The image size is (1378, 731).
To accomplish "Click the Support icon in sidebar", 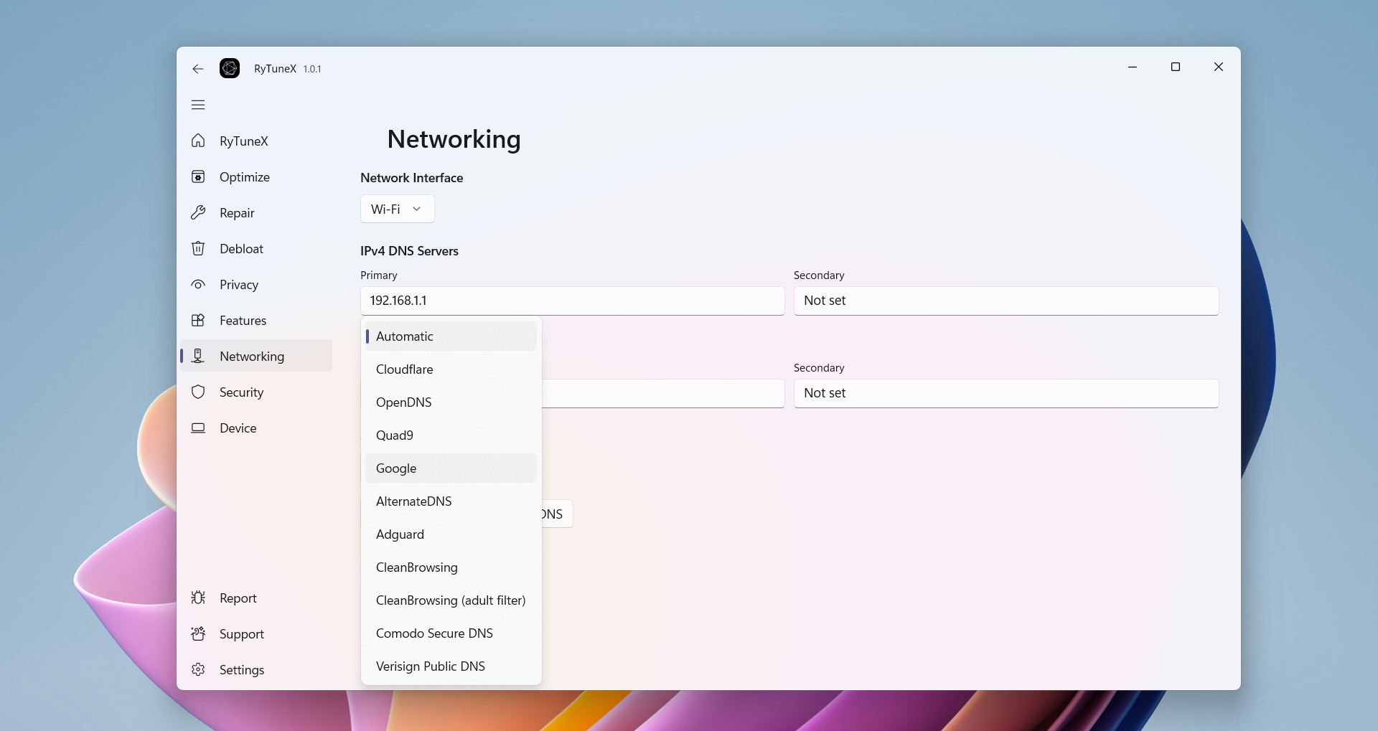I will pyautogui.click(x=198, y=633).
